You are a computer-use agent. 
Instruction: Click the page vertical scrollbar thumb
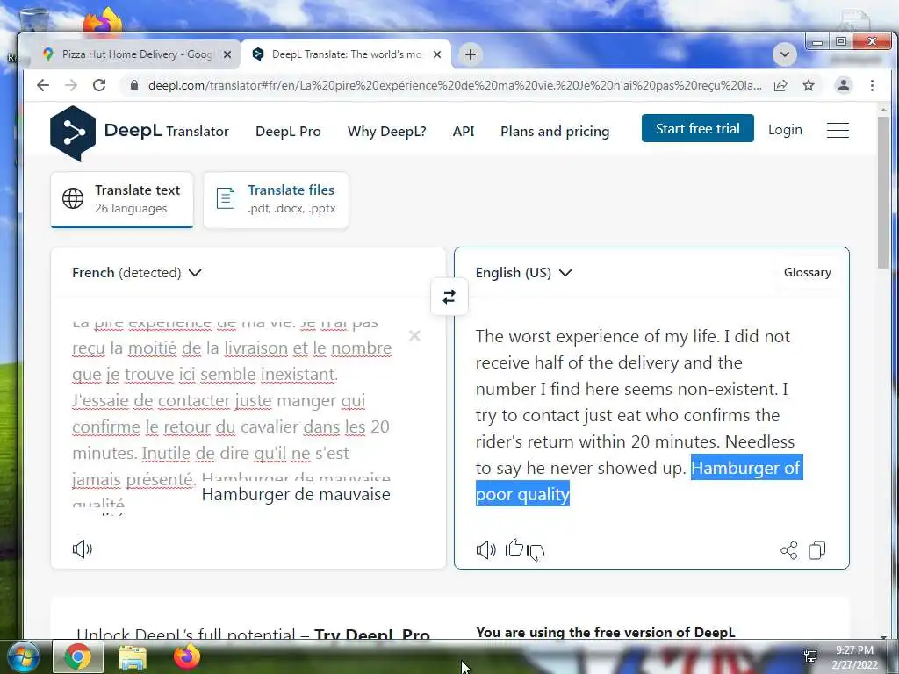(883, 190)
